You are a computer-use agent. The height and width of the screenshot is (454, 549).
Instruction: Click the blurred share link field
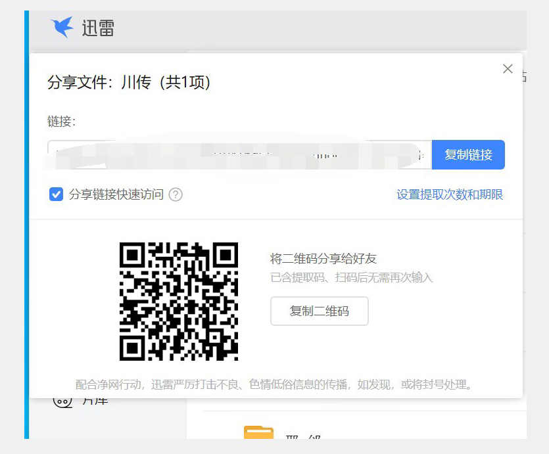coord(239,154)
